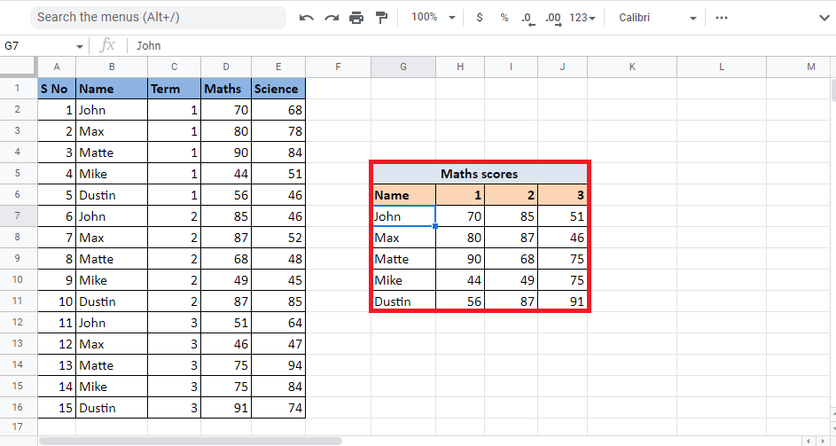This screenshot has width=836, height=446.
Task: Click the 'Maths' header cell
Action: pos(226,89)
